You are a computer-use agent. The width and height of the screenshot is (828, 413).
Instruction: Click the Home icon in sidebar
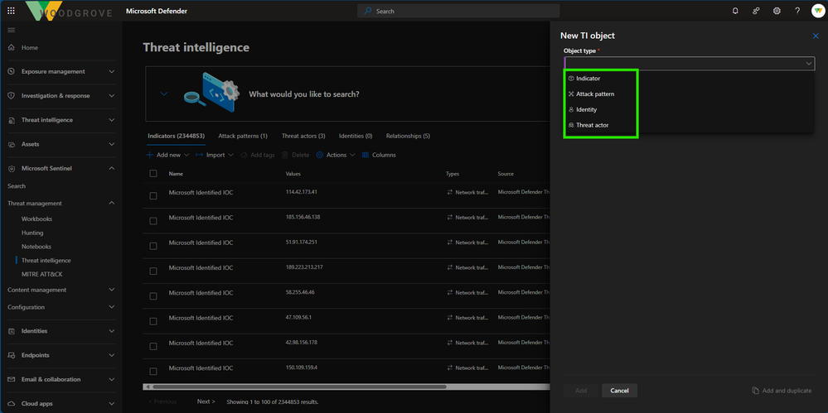(x=11, y=47)
